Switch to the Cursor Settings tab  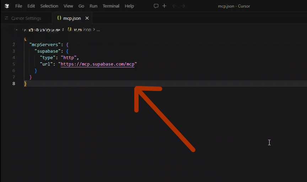click(26, 18)
